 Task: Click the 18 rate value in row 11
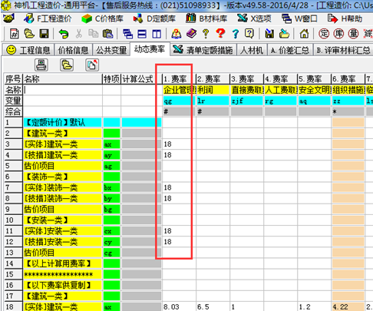[168, 231]
